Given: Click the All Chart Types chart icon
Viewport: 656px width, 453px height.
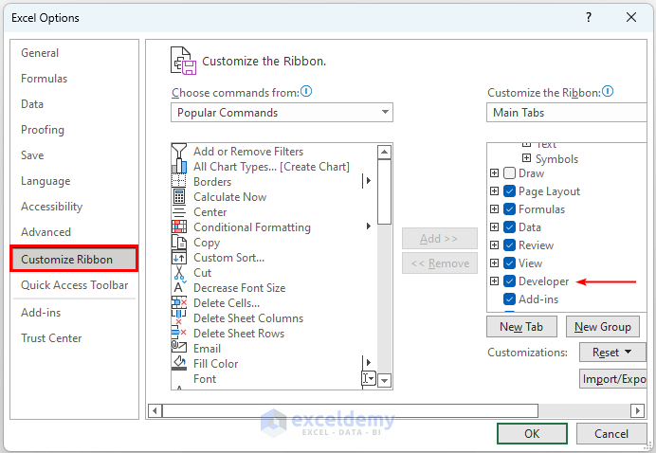Looking at the screenshot, I should [179, 167].
